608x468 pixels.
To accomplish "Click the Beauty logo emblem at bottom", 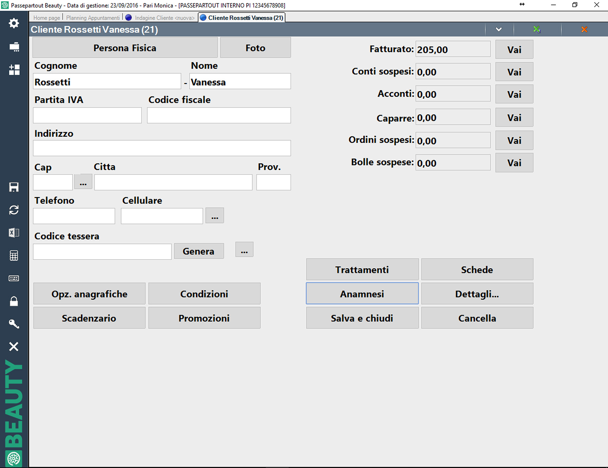I will tap(14, 458).
